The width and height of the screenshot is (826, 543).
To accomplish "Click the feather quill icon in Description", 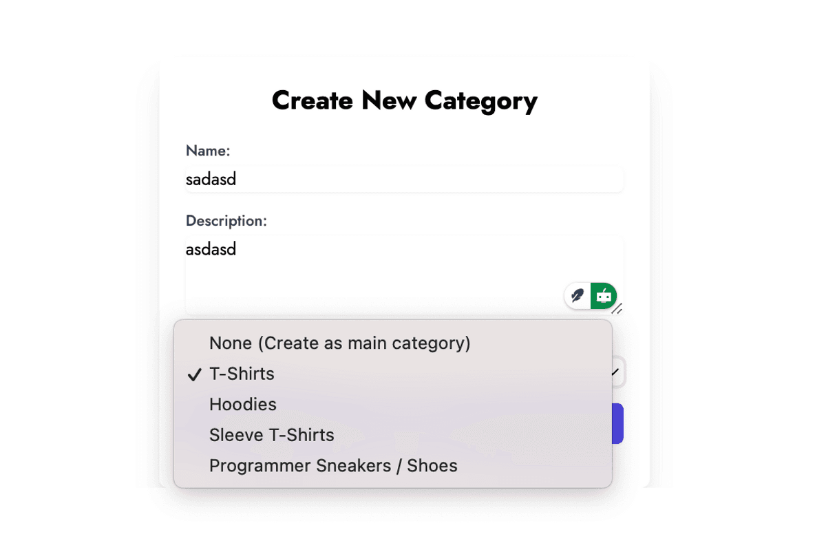I will click(x=578, y=296).
